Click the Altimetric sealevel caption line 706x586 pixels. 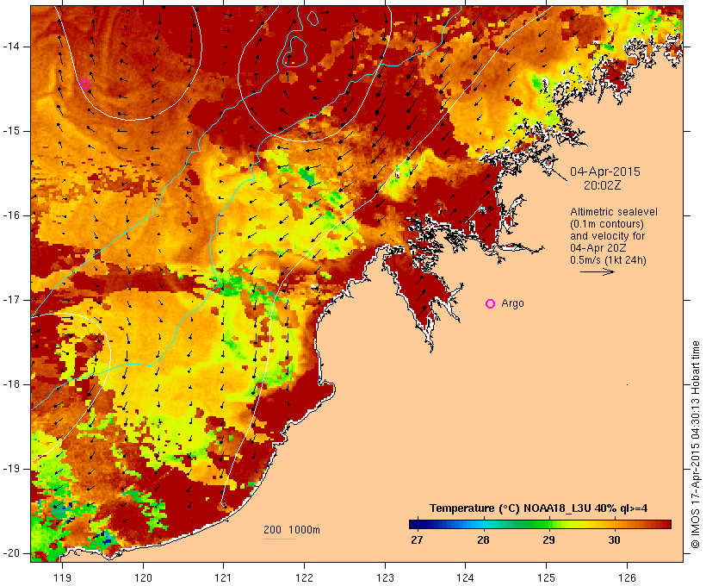tap(614, 212)
